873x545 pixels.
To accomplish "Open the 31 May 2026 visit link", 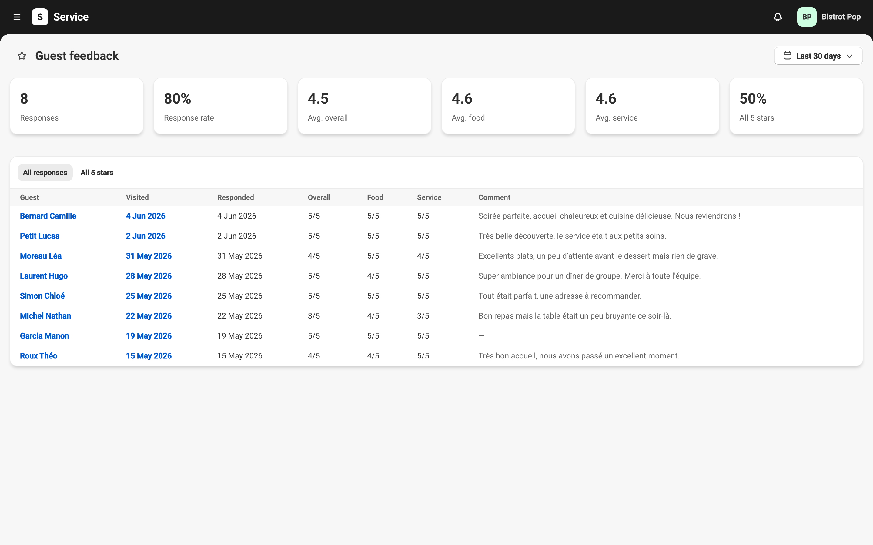I will coord(149,256).
